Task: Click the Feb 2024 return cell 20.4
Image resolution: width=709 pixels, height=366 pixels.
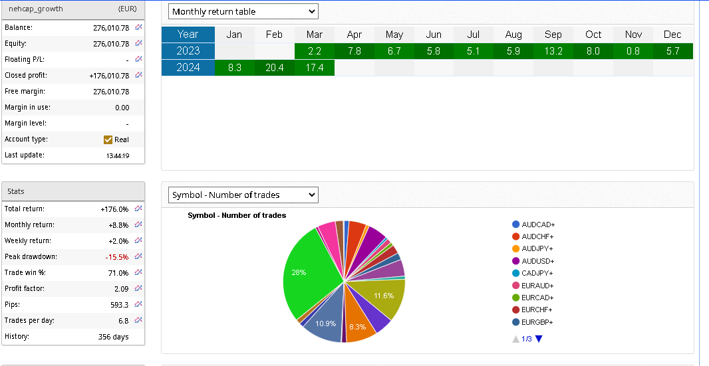Action: [274, 67]
